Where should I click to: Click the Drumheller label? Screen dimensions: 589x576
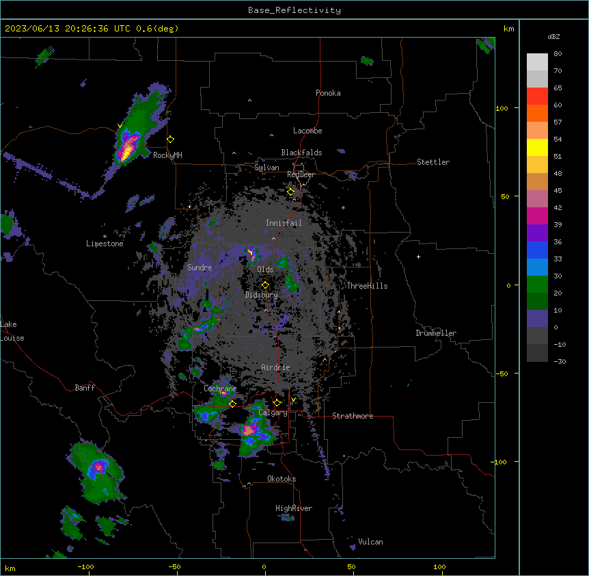pyautogui.click(x=436, y=333)
